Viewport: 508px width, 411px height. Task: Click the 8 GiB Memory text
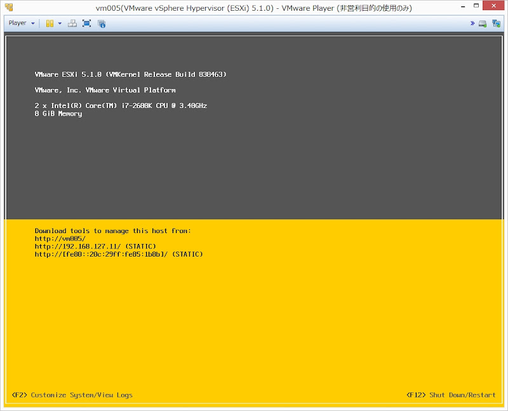[x=58, y=114]
